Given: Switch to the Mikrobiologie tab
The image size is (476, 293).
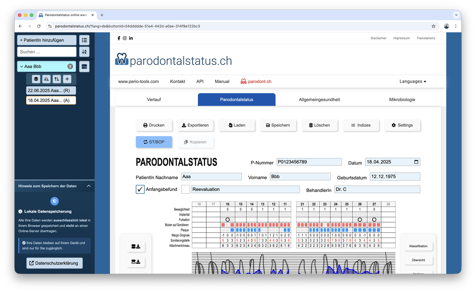Looking at the screenshot, I should tap(402, 100).
